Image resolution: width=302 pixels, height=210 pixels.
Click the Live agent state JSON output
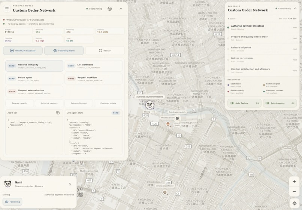pos(93,136)
